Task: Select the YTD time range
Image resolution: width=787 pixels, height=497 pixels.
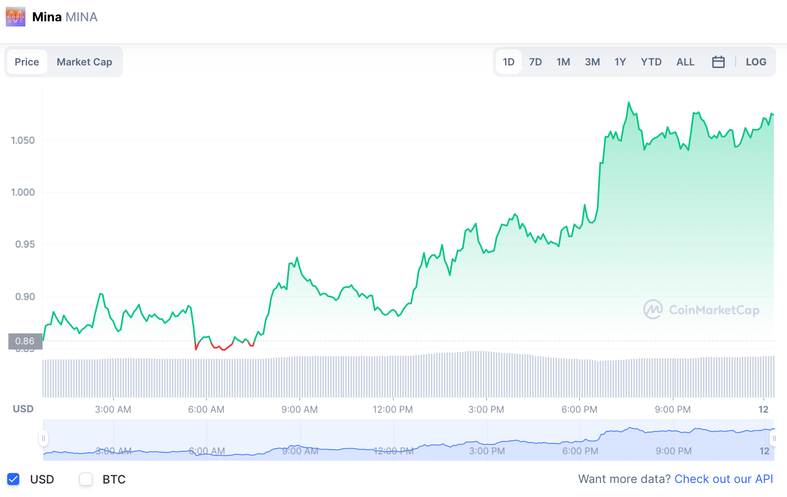Action: tap(651, 62)
